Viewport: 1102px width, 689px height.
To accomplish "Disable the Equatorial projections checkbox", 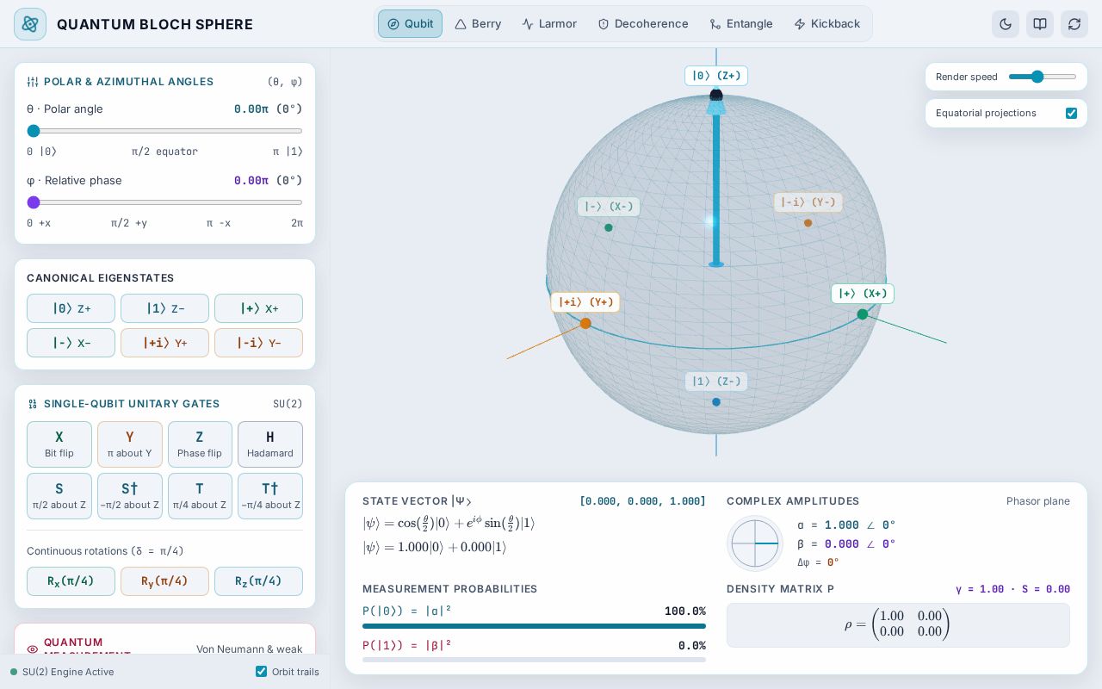I will pos(1071,113).
